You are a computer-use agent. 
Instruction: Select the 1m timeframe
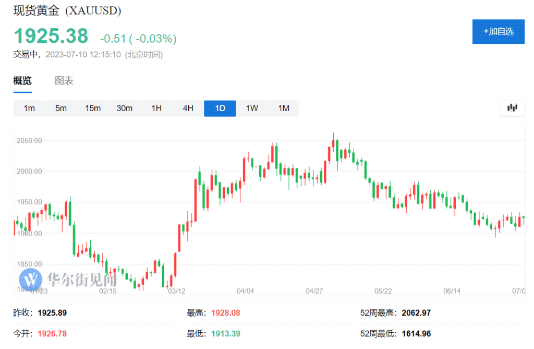(x=29, y=109)
